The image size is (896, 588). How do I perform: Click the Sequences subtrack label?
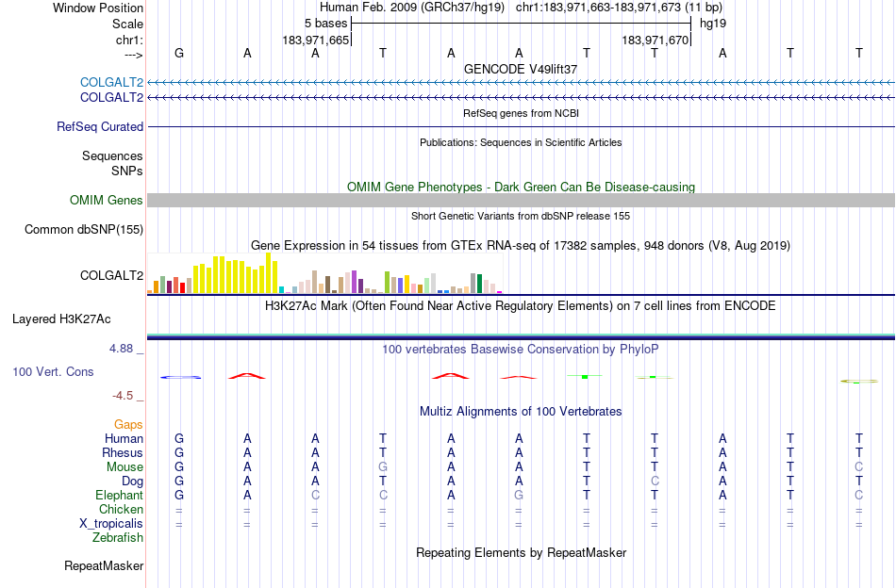click(x=112, y=155)
